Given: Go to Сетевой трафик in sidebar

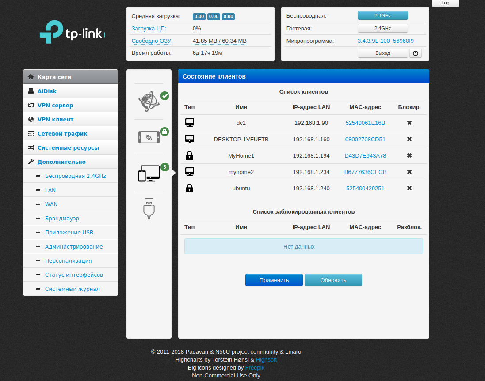Looking at the screenshot, I should [62, 133].
